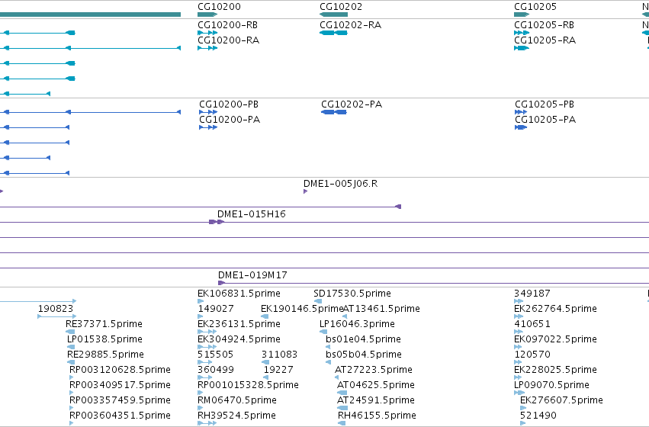Click the CG10205-PB protein label
This screenshot has width=649, height=427.
(x=545, y=104)
